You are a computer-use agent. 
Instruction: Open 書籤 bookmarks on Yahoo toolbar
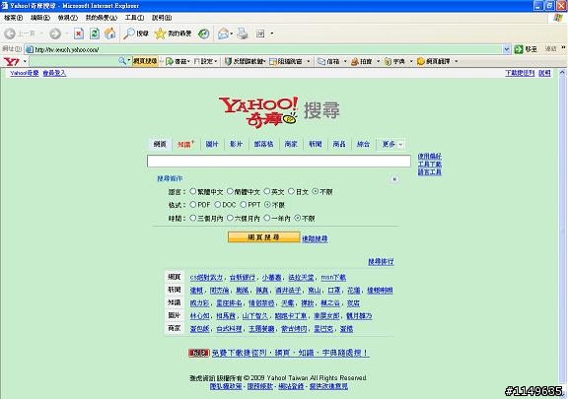(177, 61)
